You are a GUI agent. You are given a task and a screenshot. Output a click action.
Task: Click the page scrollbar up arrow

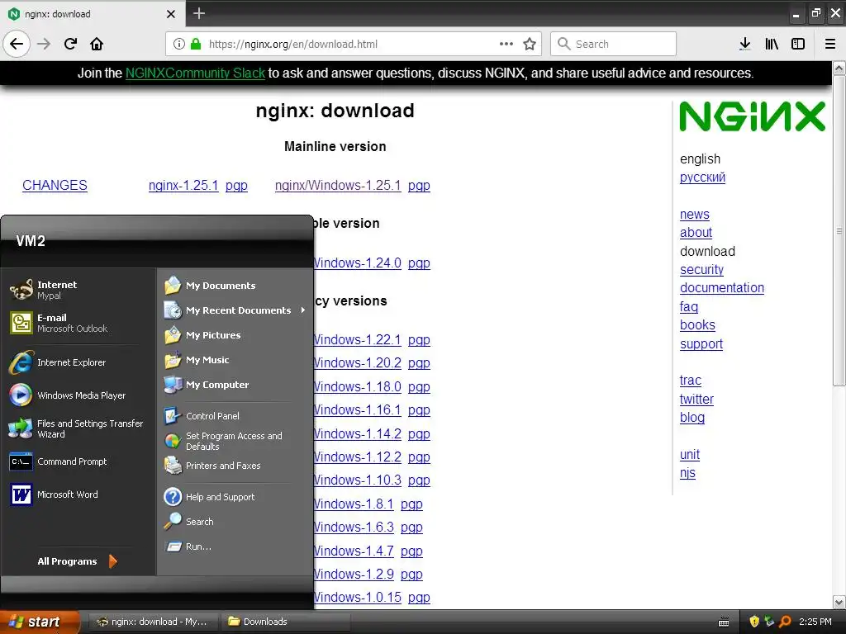click(x=839, y=68)
